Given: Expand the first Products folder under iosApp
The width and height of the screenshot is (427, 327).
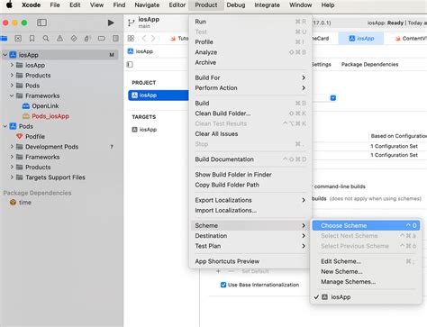Looking at the screenshot, I should [x=12, y=76].
